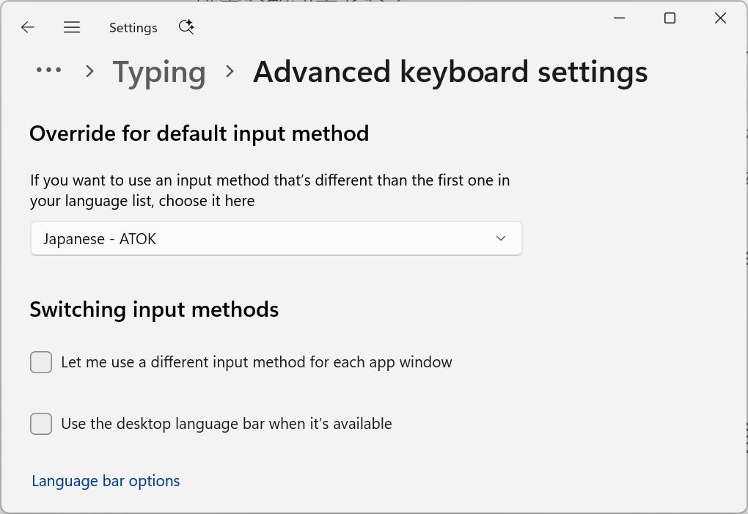Click the Advanced keyboard settings page title
The width and height of the screenshot is (748, 514).
pyautogui.click(x=450, y=72)
